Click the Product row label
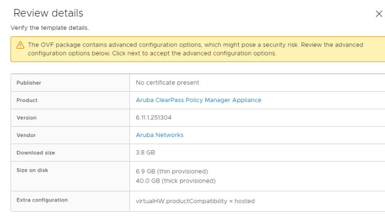Image resolution: width=385 pixels, height=218 pixels. click(27, 100)
